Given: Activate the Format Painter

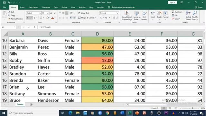Looking at the screenshot, I should coord(15,19).
